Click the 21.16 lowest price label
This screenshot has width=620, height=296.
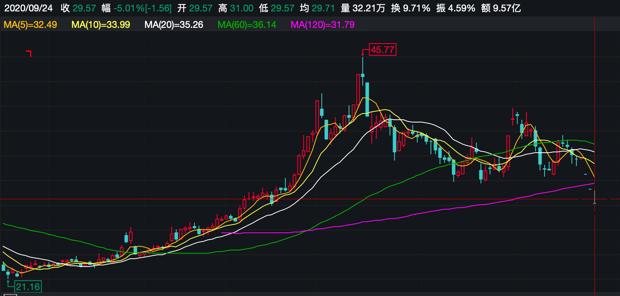[28, 287]
